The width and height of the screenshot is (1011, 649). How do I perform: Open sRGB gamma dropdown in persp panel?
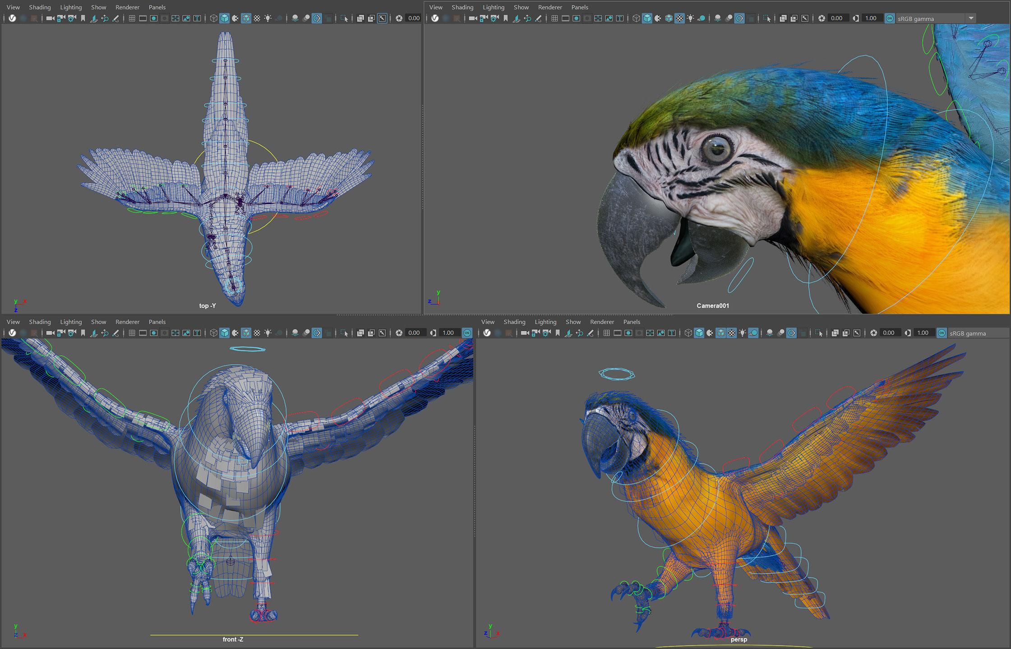tap(978, 333)
